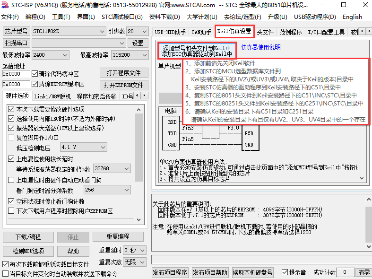The width and height of the screenshot is (372, 279).
Task: Open the 工具(T) menu
Action: 61,17
